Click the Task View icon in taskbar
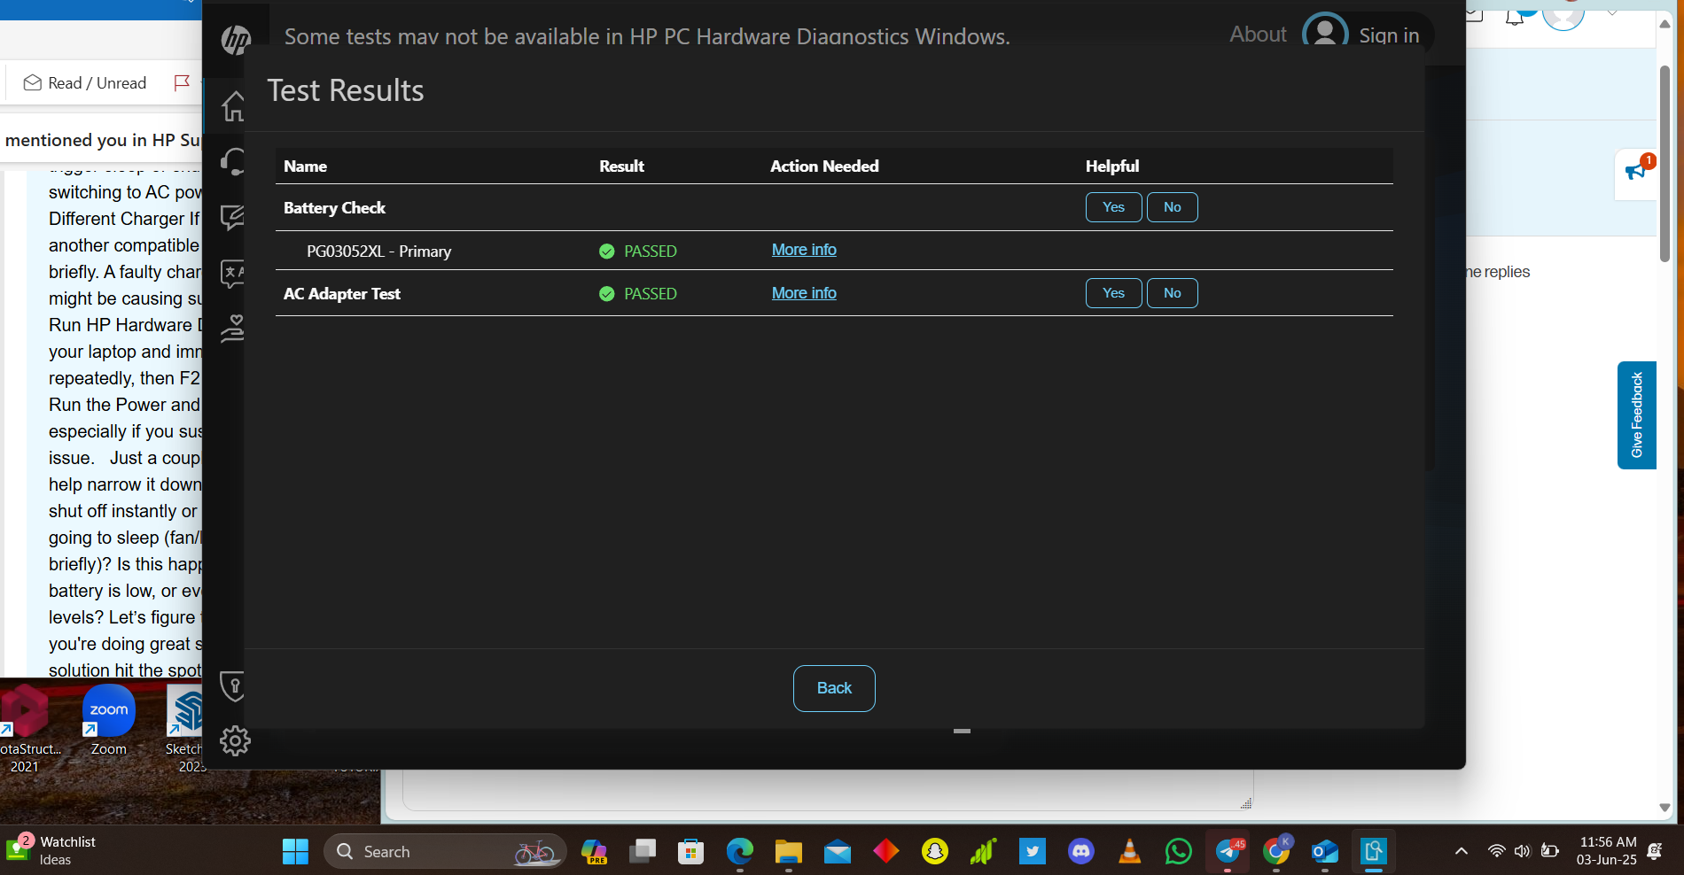1684x875 pixels. coord(642,852)
